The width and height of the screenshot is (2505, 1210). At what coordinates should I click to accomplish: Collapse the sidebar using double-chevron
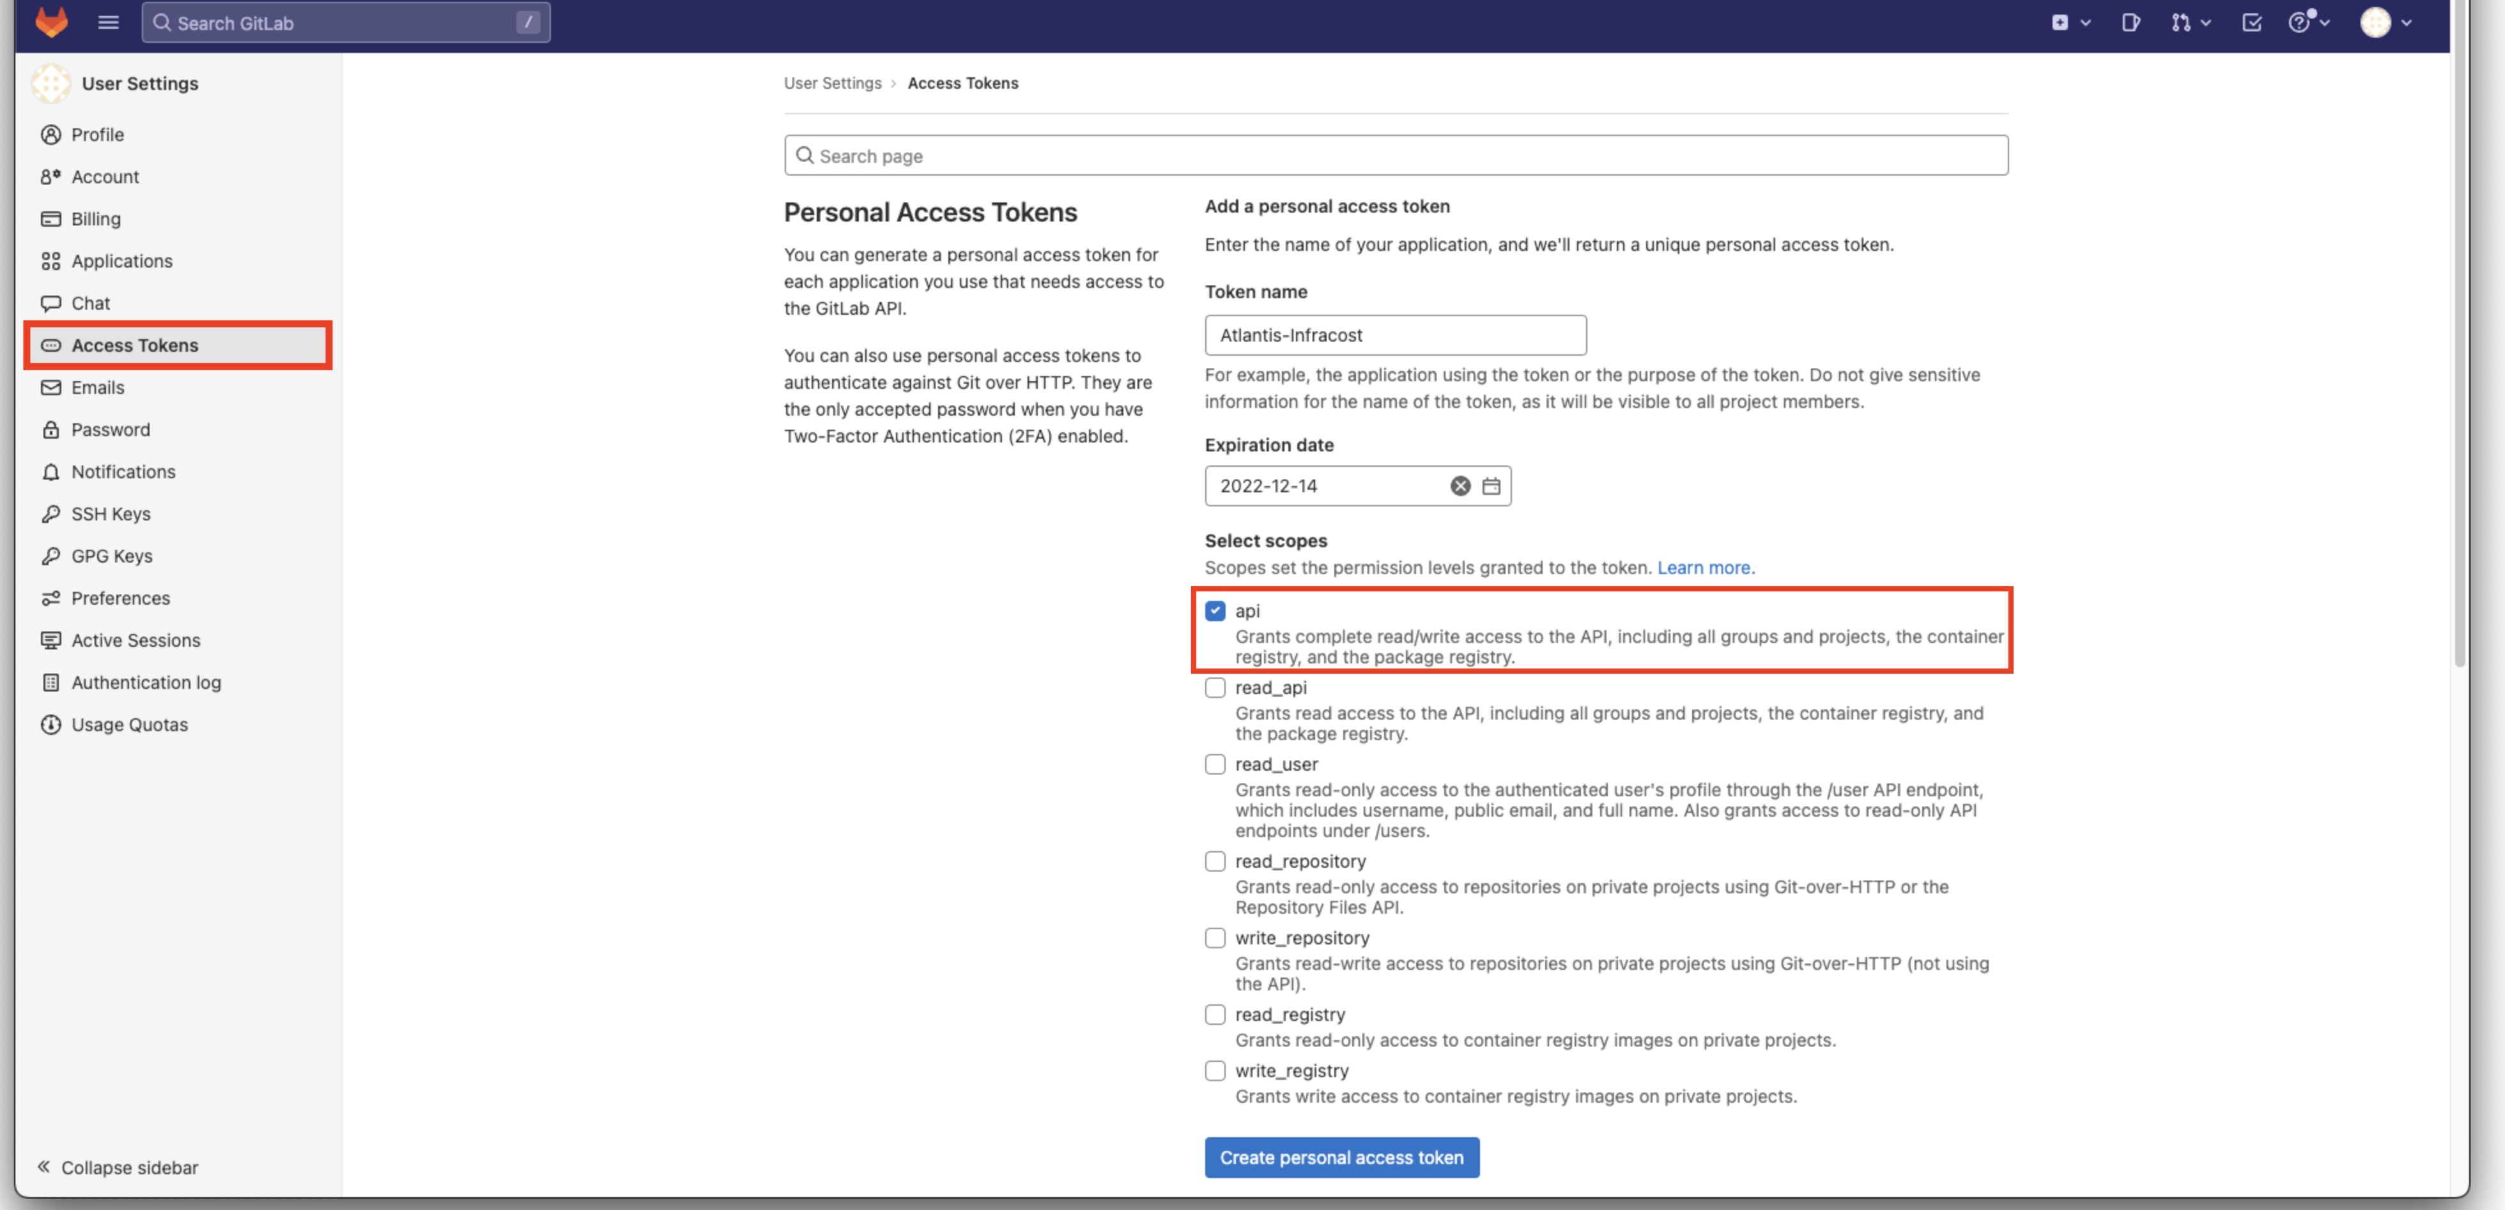click(x=43, y=1167)
